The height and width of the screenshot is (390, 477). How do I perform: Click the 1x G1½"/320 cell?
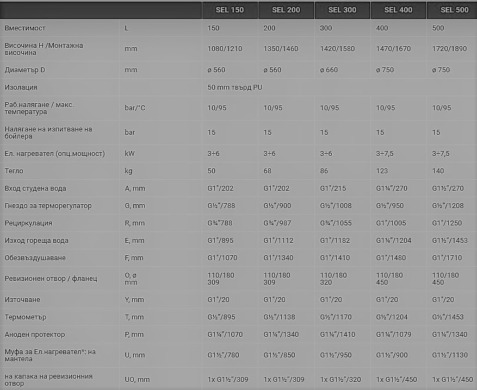(340, 380)
